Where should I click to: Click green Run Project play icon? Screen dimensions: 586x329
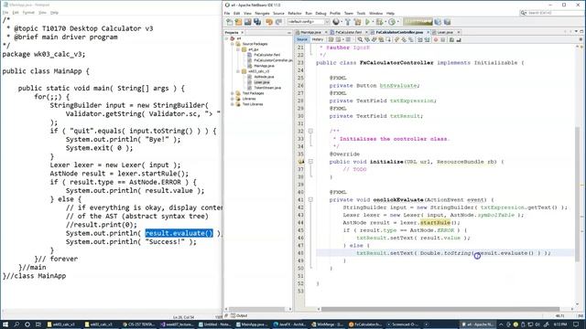pyautogui.click(x=368, y=22)
